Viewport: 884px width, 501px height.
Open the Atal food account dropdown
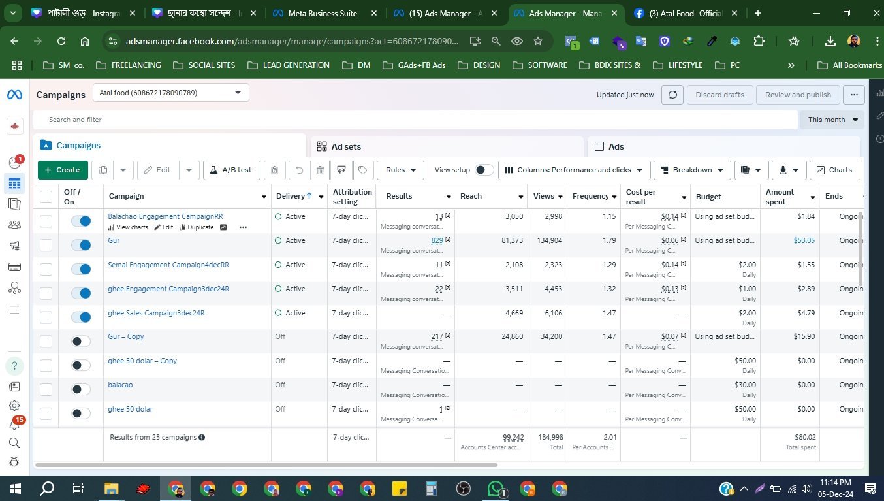point(170,93)
